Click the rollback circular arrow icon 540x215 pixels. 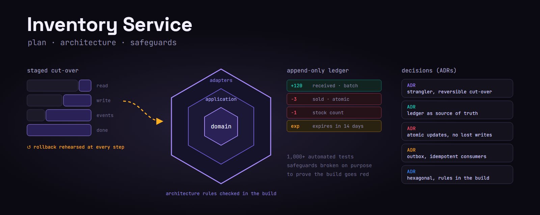pyautogui.click(x=29, y=147)
